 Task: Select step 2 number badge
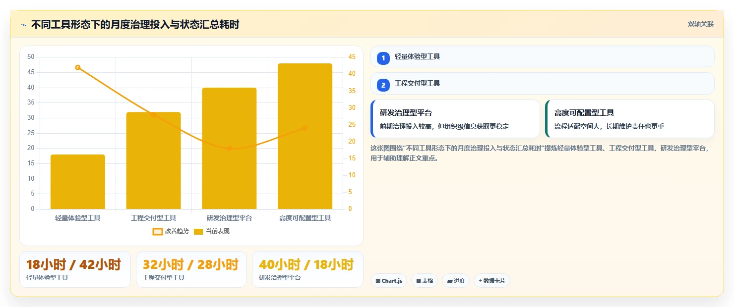[x=383, y=85]
